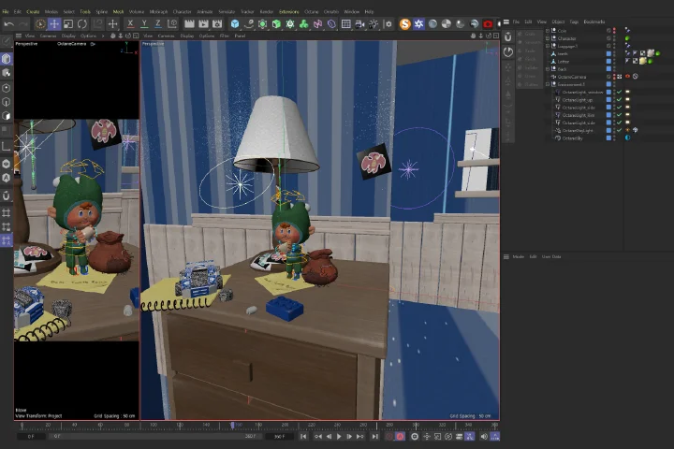The height and width of the screenshot is (449, 674).
Task: Select OctaneCamera in Object Manager
Action: 572,77
